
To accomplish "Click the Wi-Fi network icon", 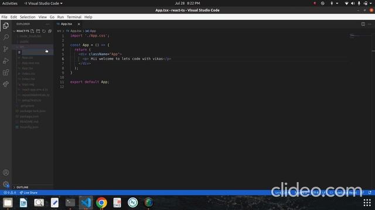I will [x=346, y=3].
